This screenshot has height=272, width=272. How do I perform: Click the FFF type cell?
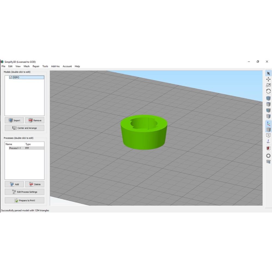(x=27, y=148)
